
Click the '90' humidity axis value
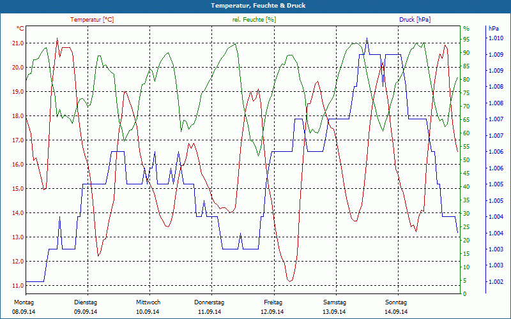[x=466, y=53]
